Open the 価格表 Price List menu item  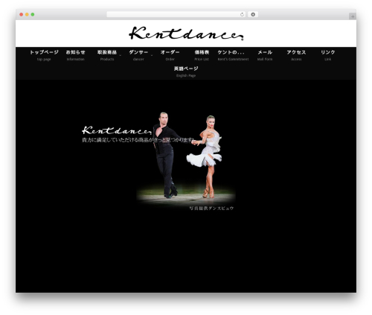click(x=202, y=55)
